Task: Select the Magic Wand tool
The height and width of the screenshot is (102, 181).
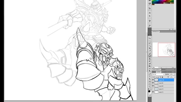Action: click(x=150, y=46)
